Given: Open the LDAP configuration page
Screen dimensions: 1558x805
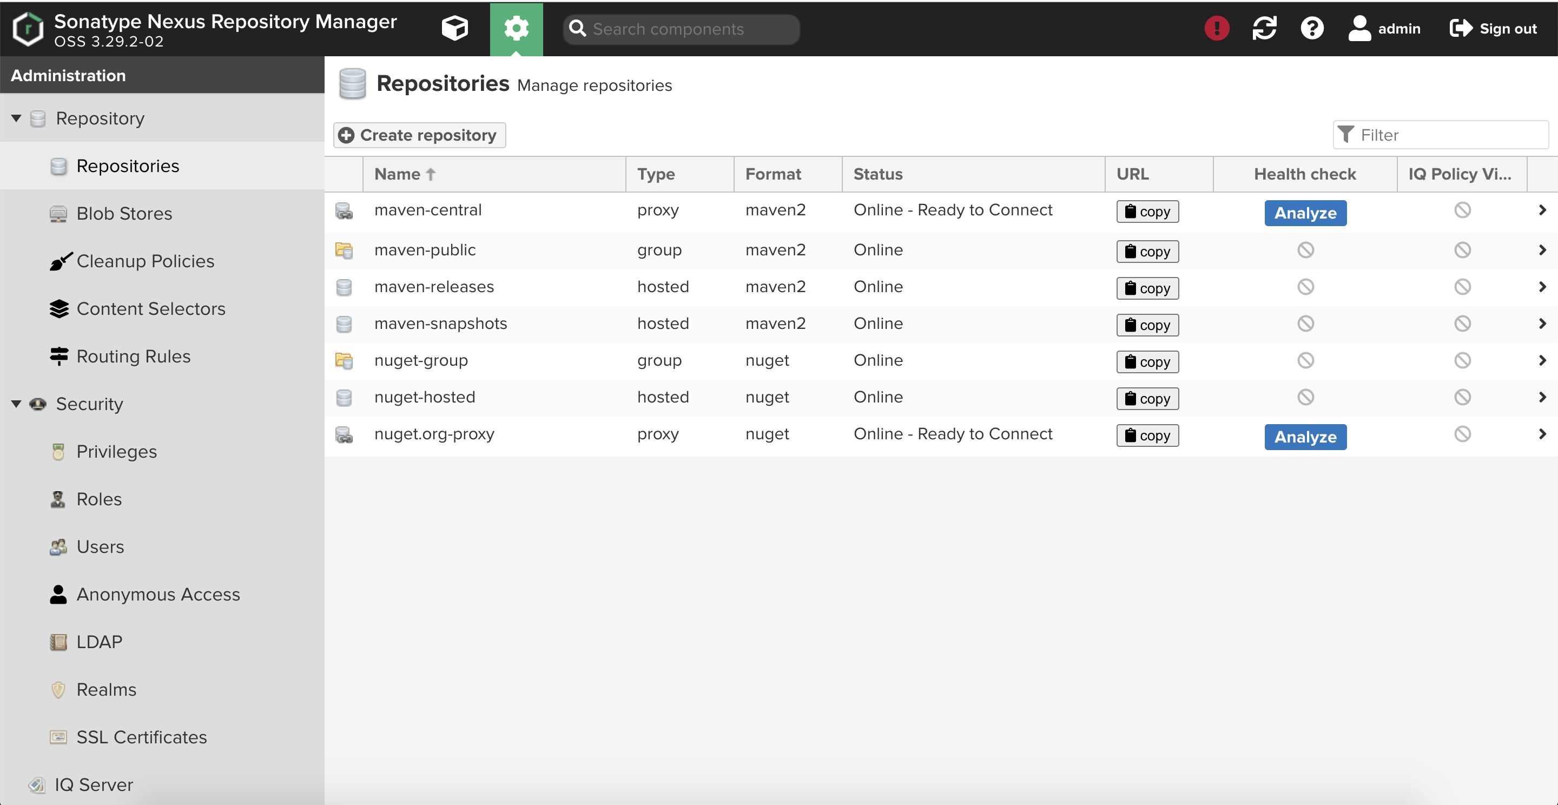Looking at the screenshot, I should (x=99, y=641).
